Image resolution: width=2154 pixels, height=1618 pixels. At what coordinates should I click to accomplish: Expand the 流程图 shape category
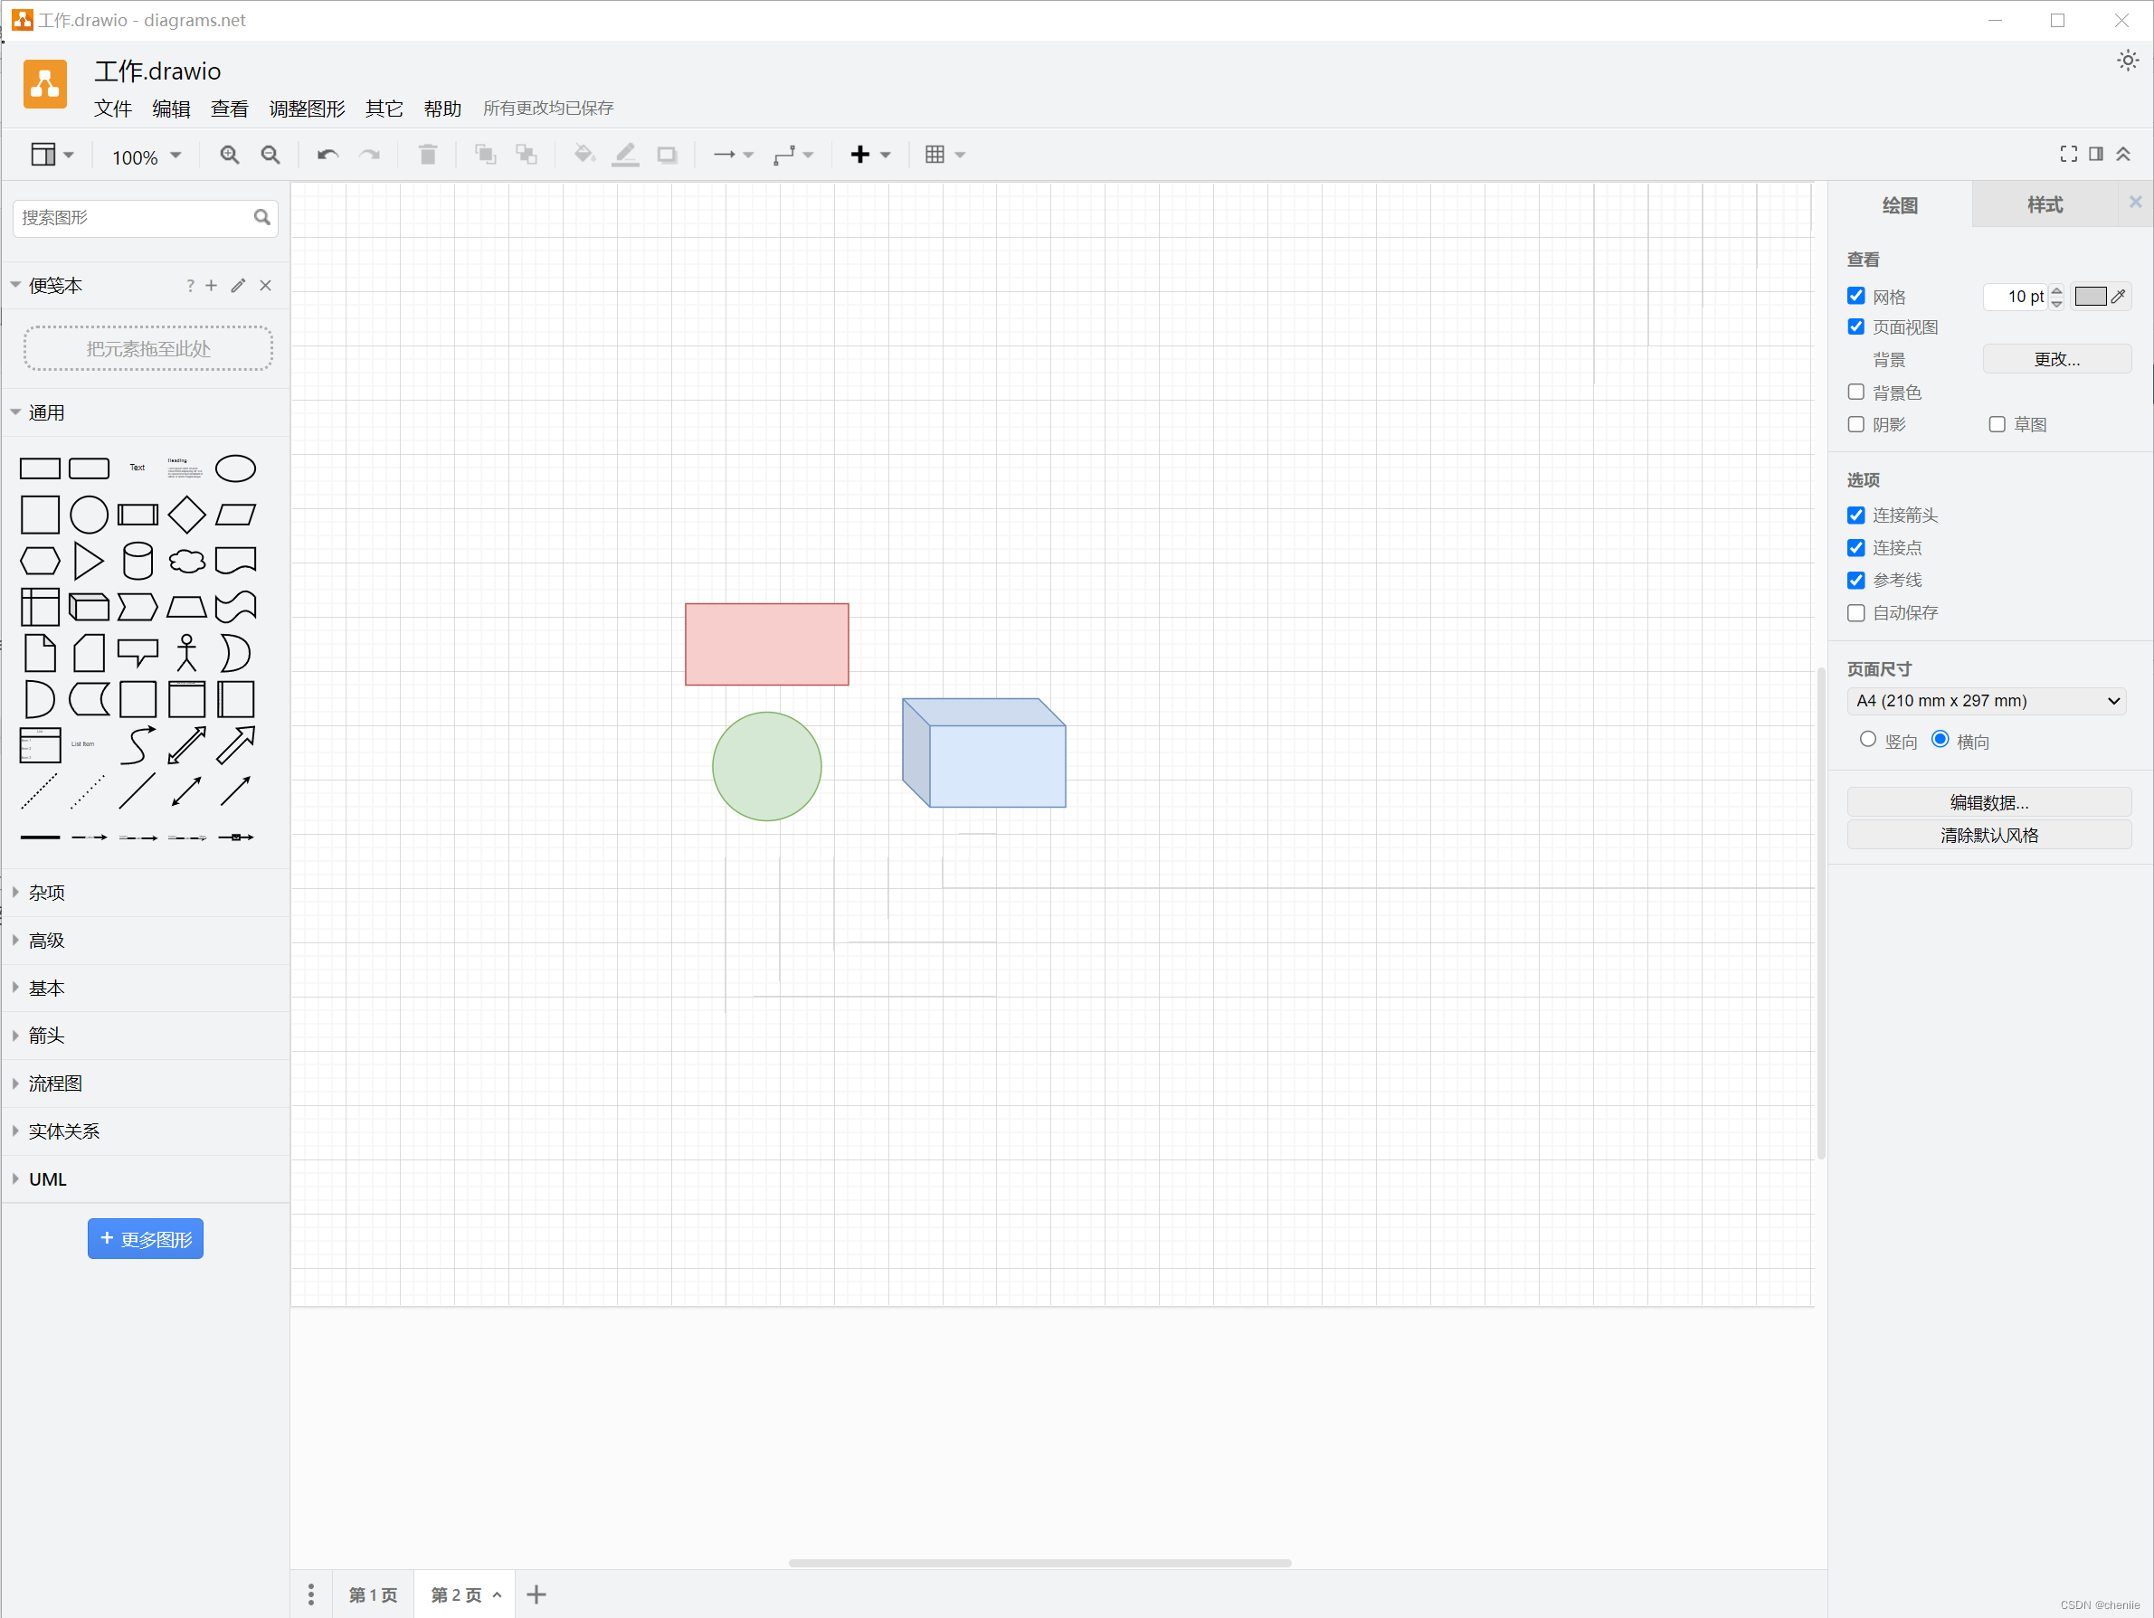[x=146, y=1083]
